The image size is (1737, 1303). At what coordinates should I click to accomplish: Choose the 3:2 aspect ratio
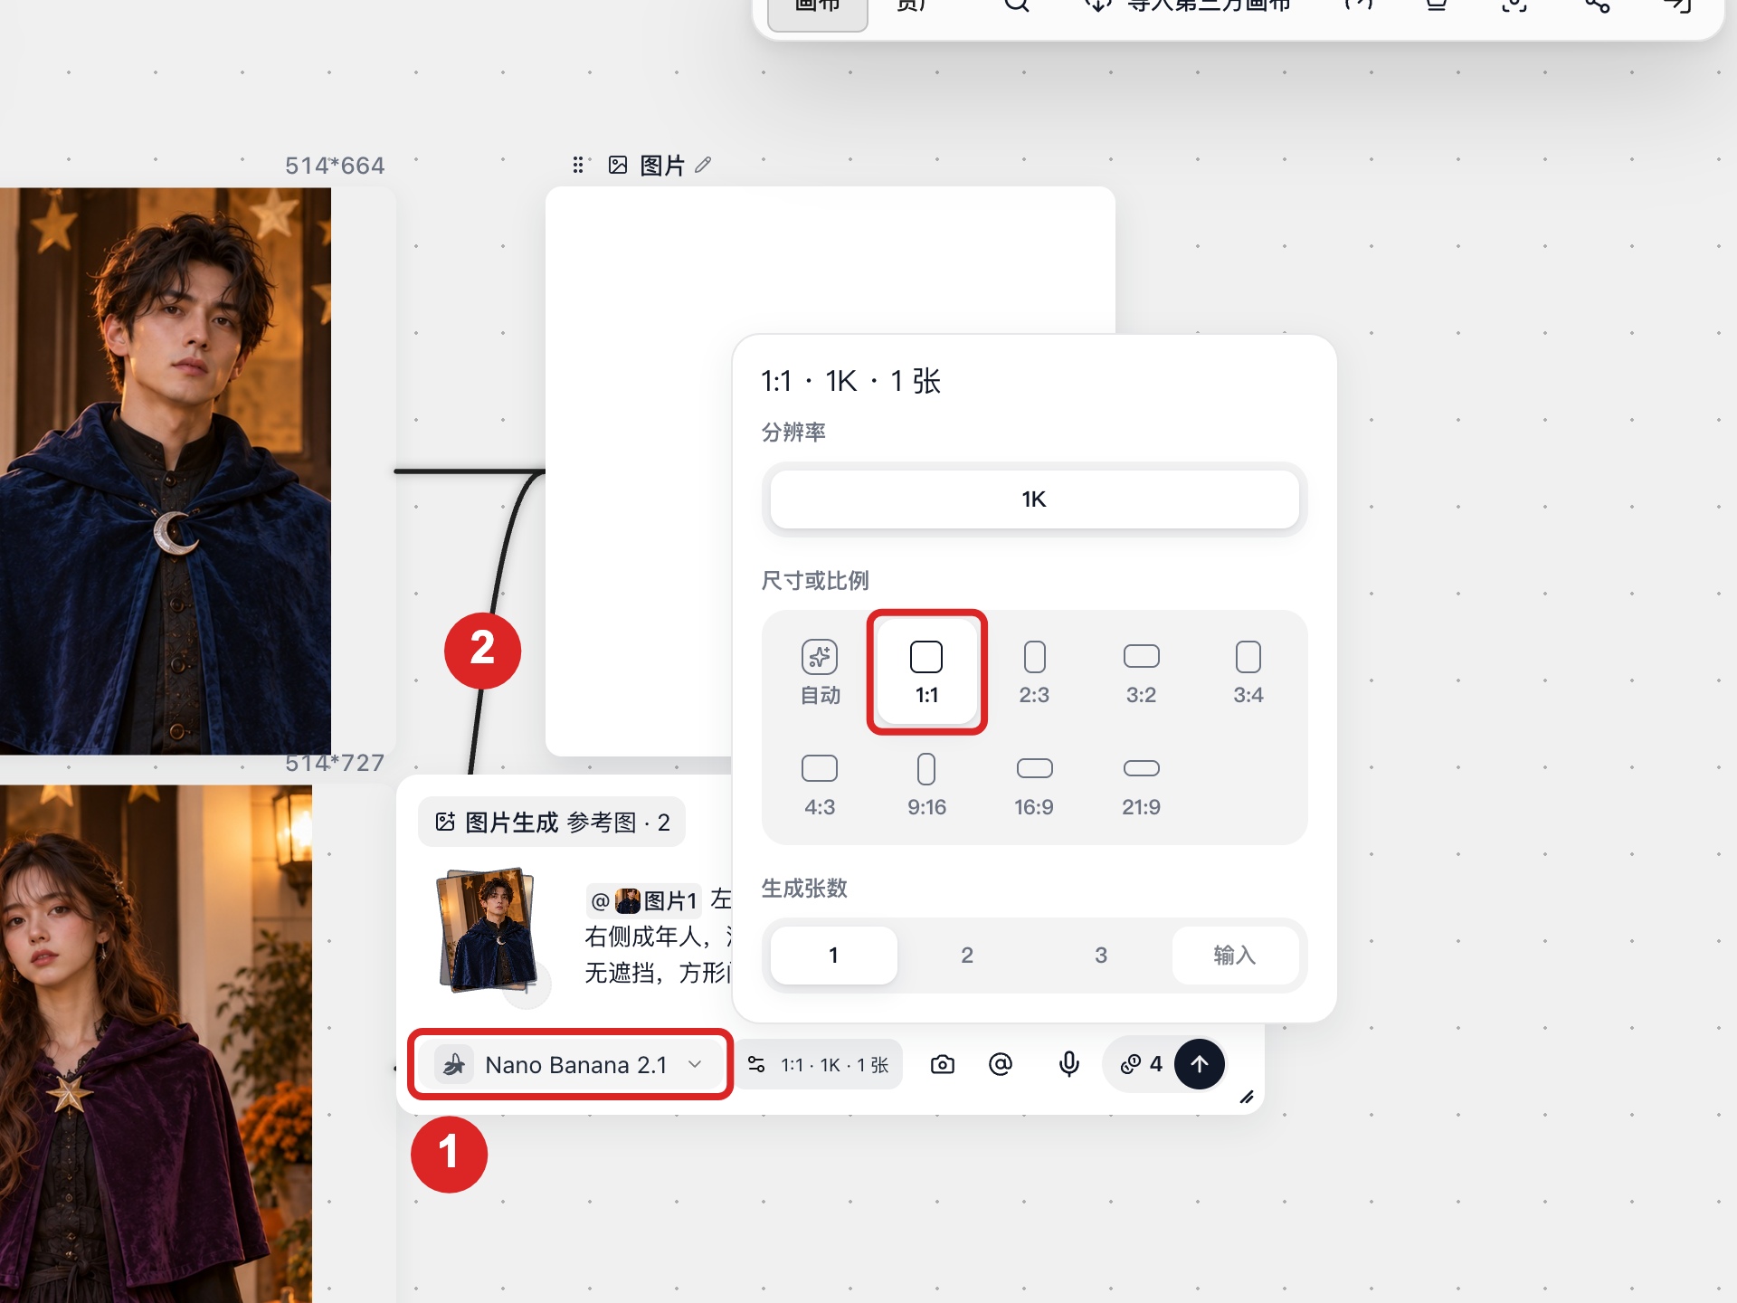point(1141,672)
